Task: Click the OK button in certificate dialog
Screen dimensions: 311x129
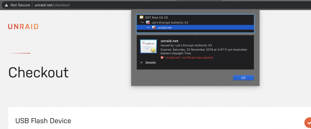Action: click(x=244, y=78)
